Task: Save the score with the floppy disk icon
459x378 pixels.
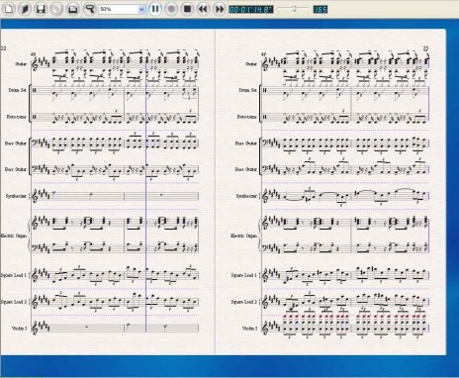Action: click(x=41, y=9)
